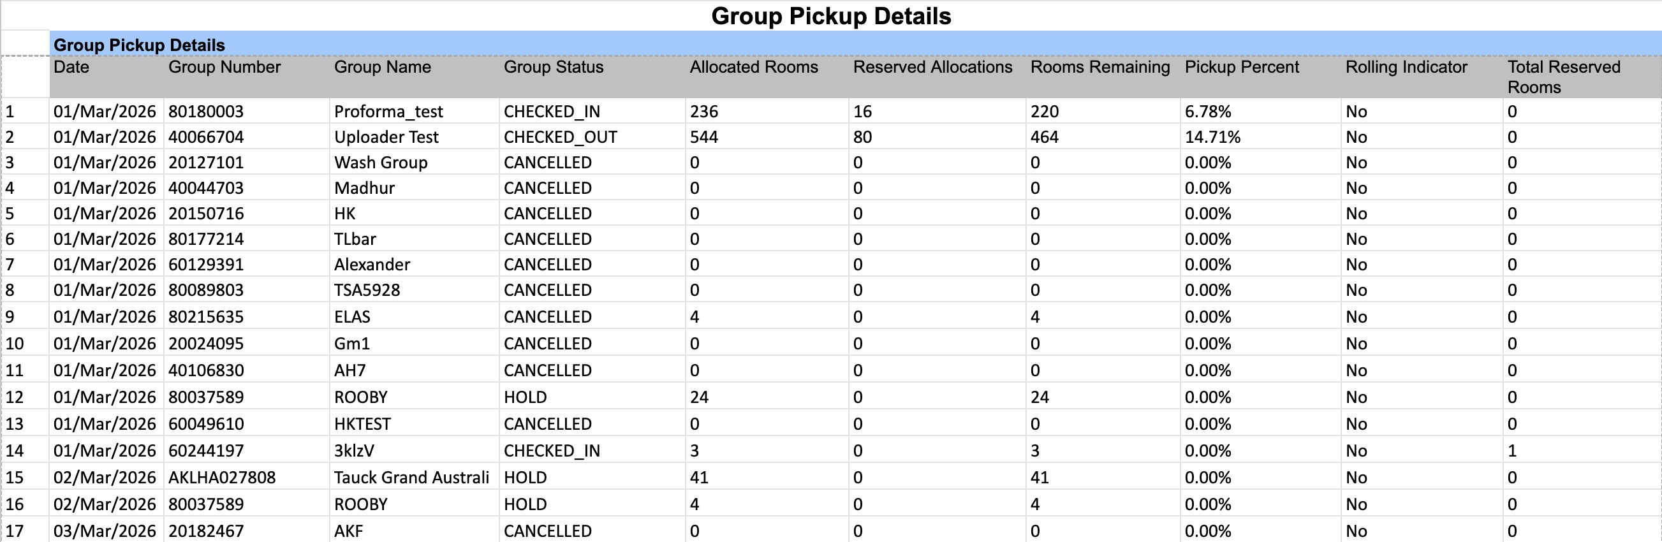Click the Allocated Rooms value 236
This screenshot has width=1662, height=542.
coord(703,112)
